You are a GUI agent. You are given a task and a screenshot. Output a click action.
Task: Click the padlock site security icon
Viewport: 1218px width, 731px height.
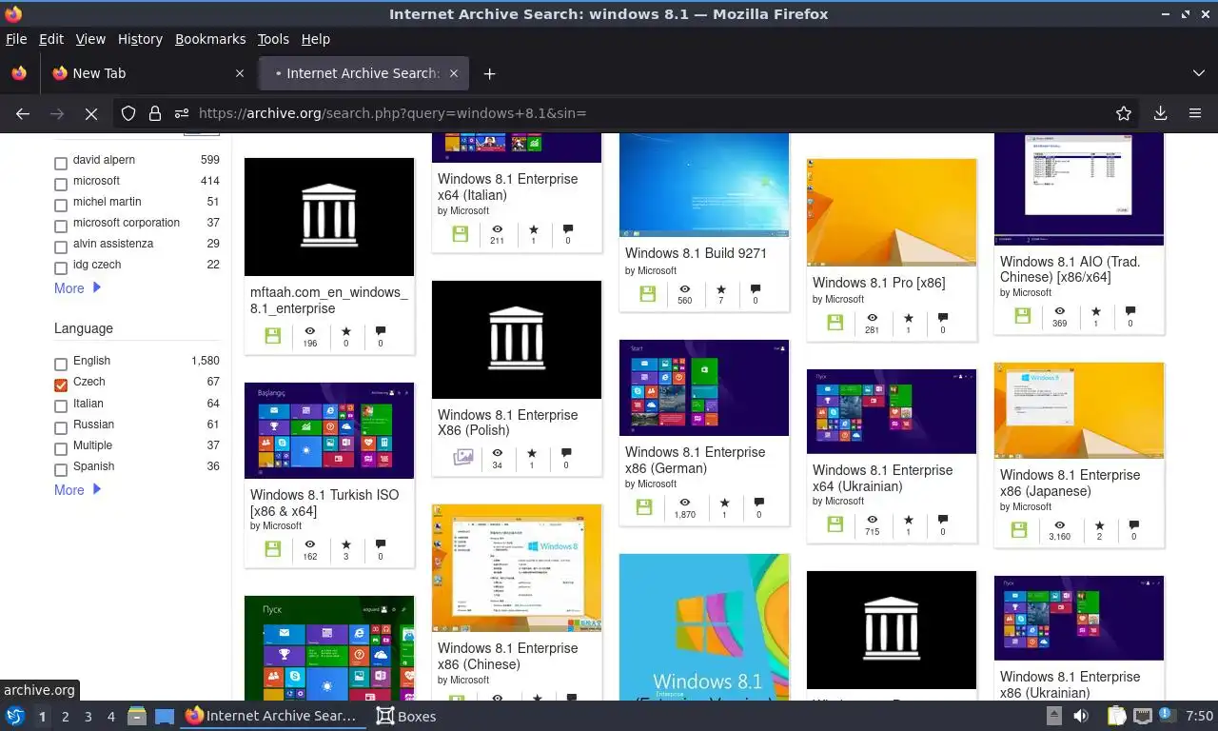155,113
